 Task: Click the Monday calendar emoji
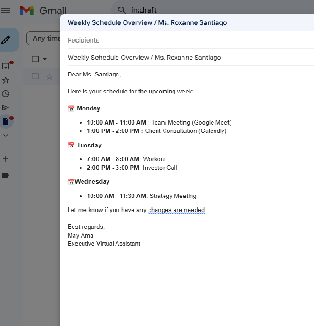point(71,108)
